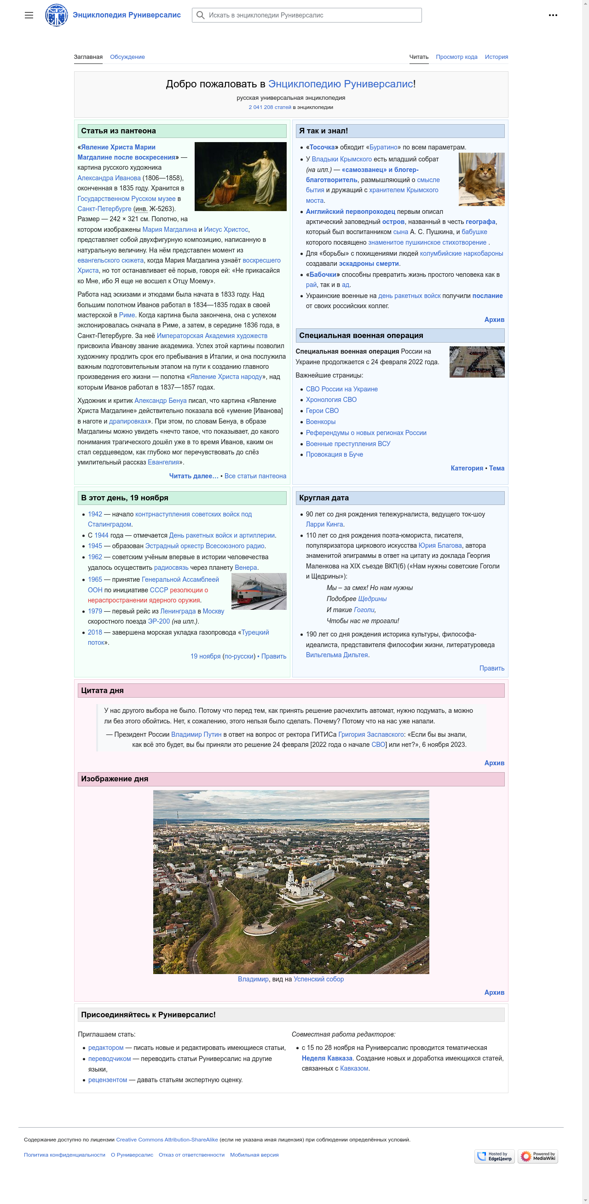This screenshot has height=1204, width=589.
Task: Click the Hosted by EdgeЦентр badge
Action: click(494, 1156)
